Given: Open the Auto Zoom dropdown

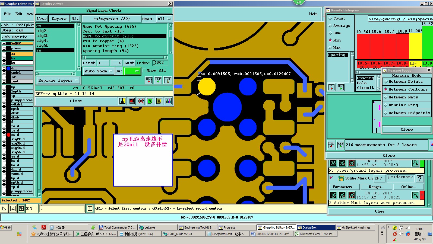Looking at the screenshot, I should (x=98, y=71).
